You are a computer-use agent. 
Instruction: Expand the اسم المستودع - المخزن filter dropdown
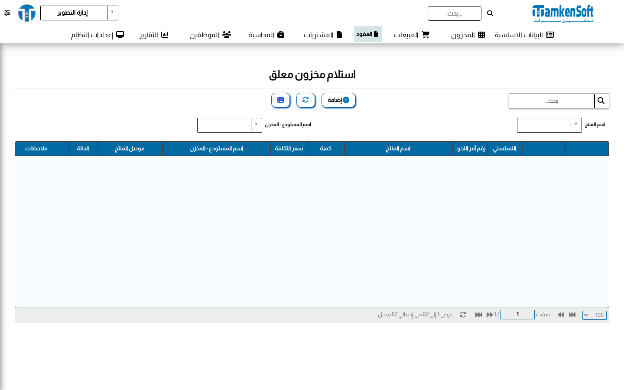click(x=230, y=125)
